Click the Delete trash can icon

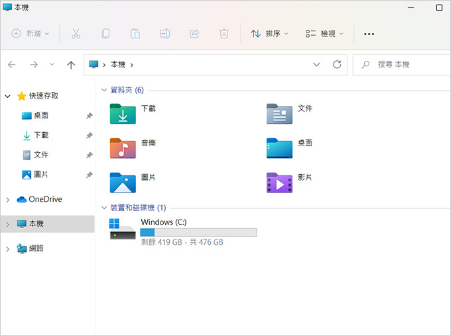224,34
